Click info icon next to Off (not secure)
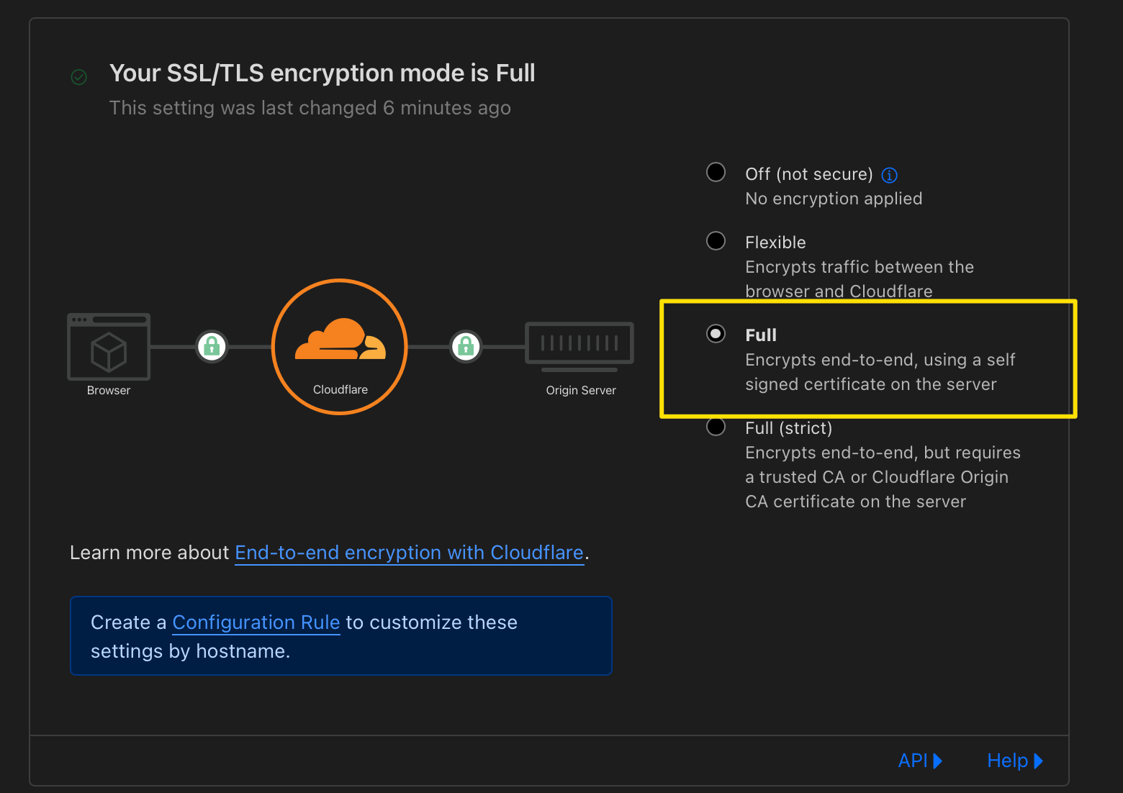The height and width of the screenshot is (793, 1123). pyautogui.click(x=890, y=175)
